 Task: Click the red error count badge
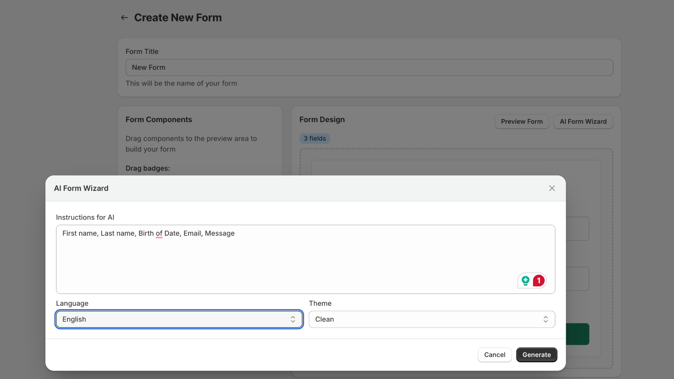[x=539, y=280]
